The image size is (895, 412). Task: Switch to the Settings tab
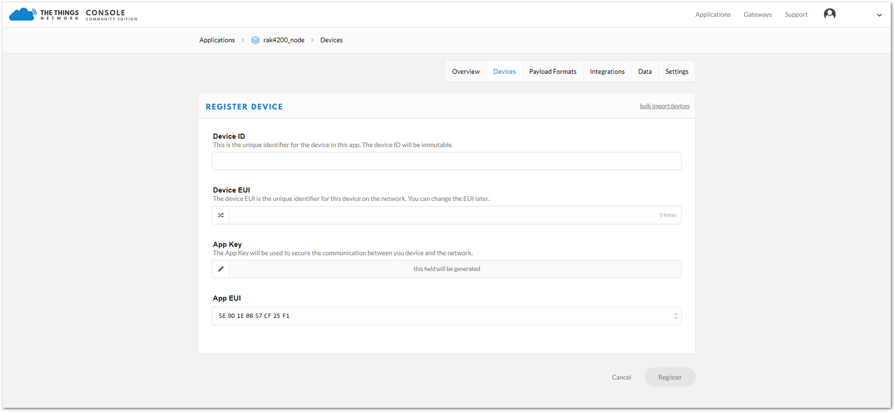pos(676,71)
